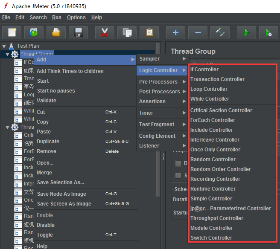Add a ForEach Controller
The width and height of the screenshot is (280, 249).
pyautogui.click(x=233, y=120)
